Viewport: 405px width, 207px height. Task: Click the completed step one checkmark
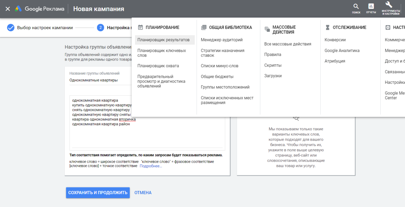(x=11, y=28)
